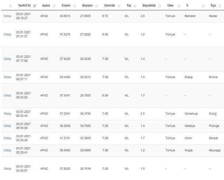The height and width of the screenshot is (180, 224).
Task: Click the İl column sort icon
Action: pyautogui.click(x=203, y=6)
